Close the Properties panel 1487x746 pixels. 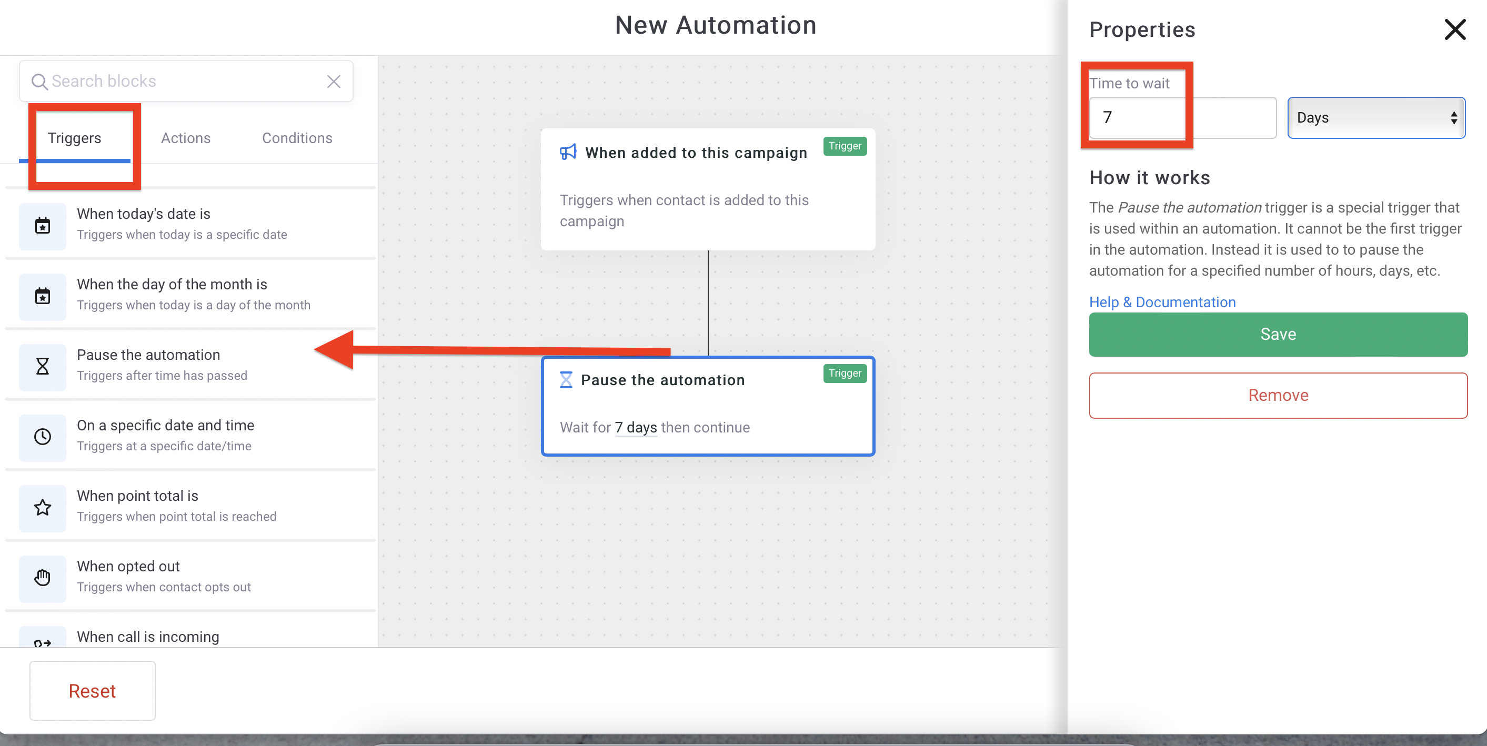[x=1454, y=29]
